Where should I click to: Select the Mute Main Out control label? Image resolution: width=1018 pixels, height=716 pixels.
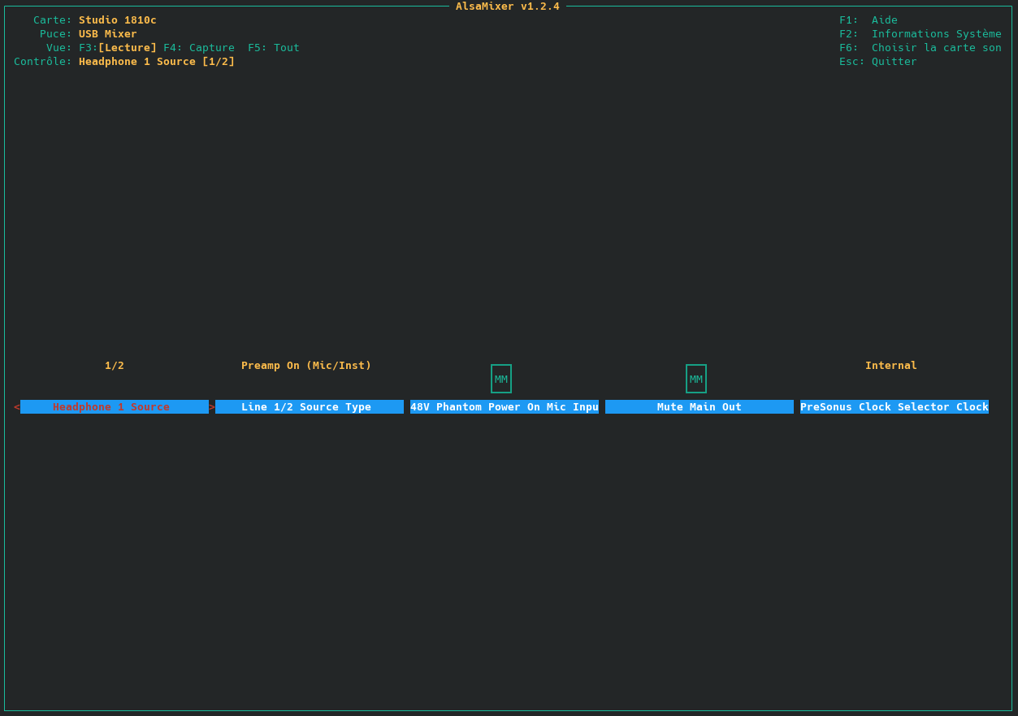pyautogui.click(x=700, y=406)
